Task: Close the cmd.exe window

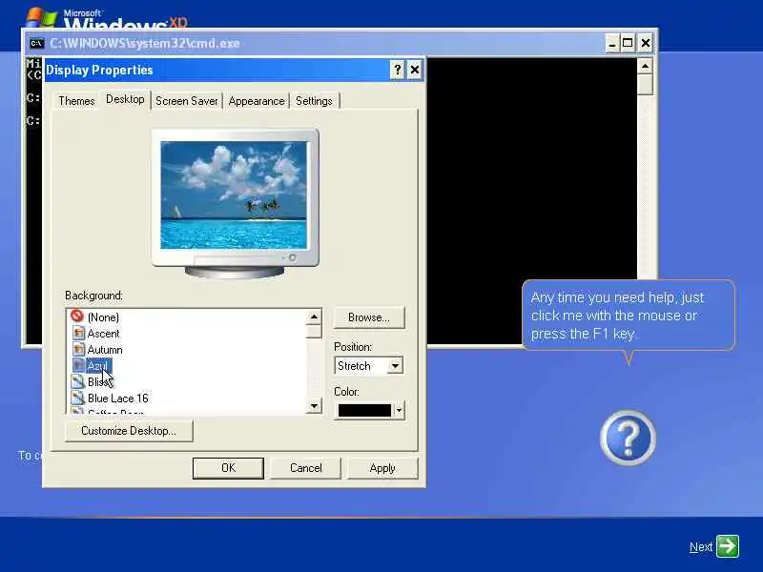Action: point(646,43)
